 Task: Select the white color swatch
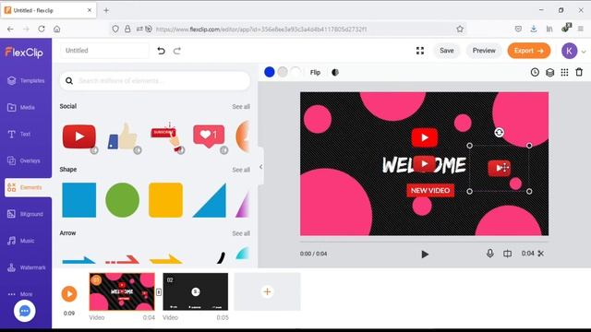pos(296,72)
